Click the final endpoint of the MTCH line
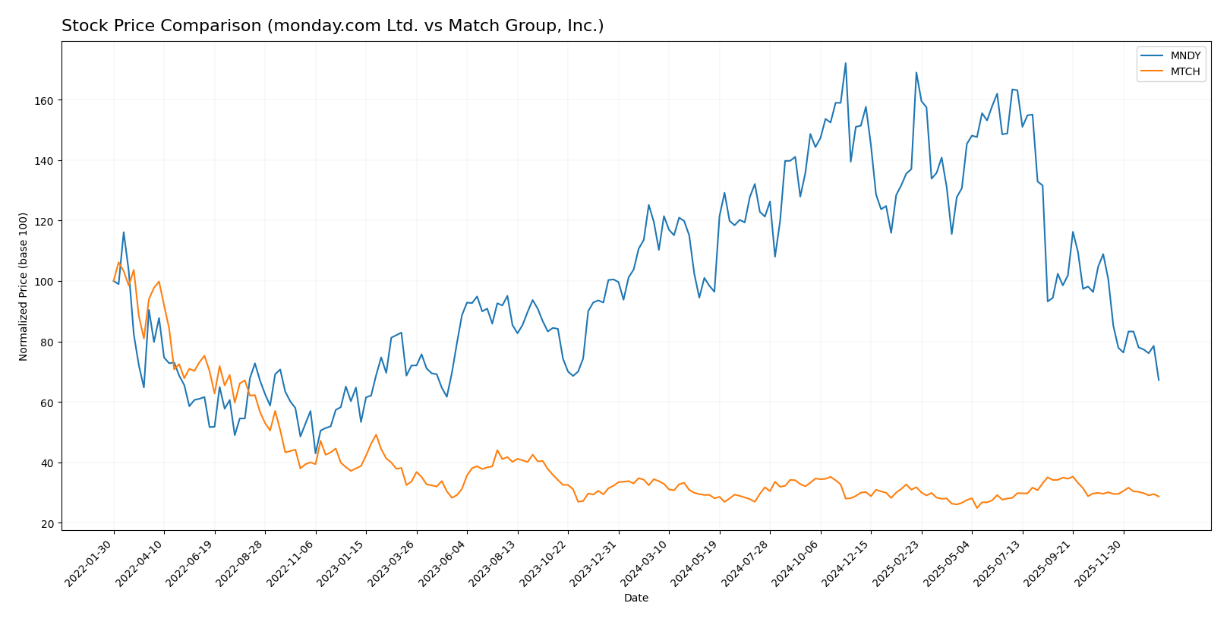 (1159, 497)
